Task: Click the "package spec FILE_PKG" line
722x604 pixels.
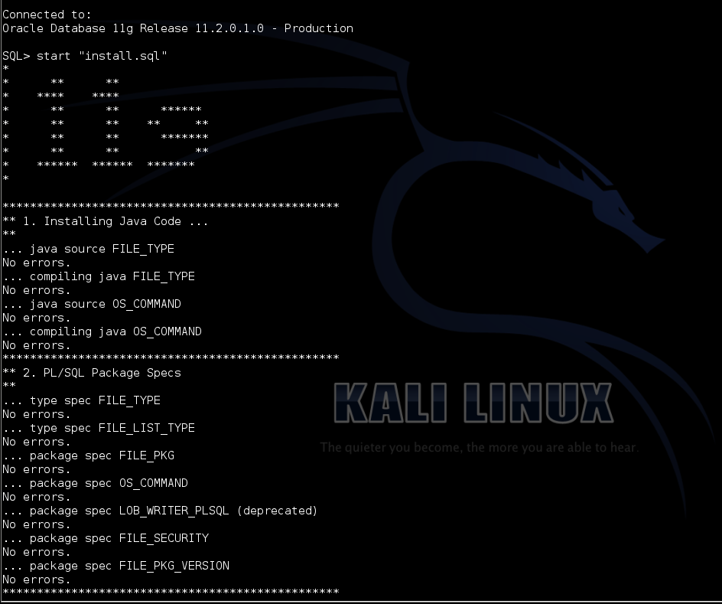Action: click(89, 455)
